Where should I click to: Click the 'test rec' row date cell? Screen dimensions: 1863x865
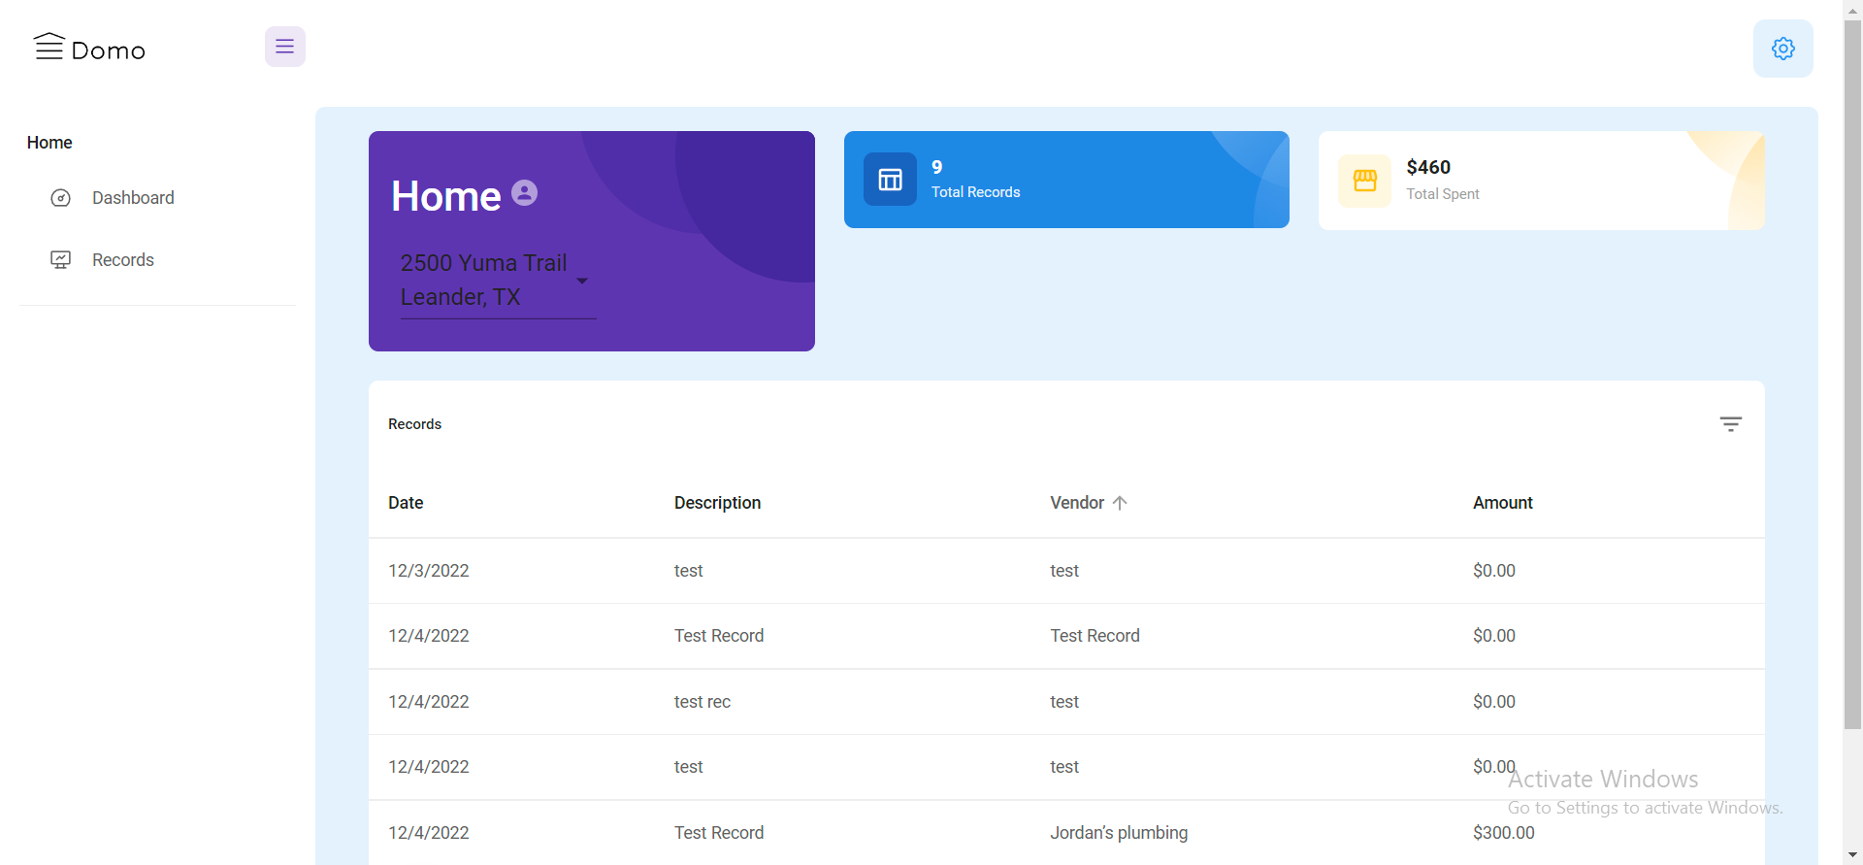click(429, 702)
